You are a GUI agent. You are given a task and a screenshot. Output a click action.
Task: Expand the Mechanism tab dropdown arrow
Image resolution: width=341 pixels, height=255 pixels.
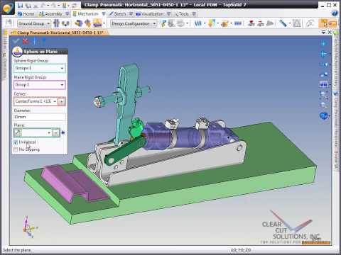104,14
